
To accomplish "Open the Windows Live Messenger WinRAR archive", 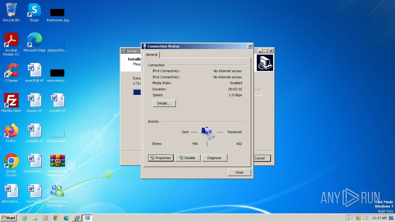I will point(57,165).
